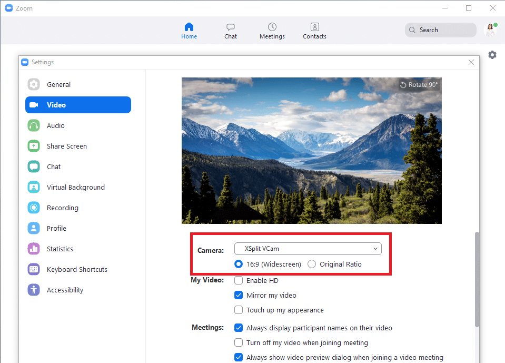Open the Statistics settings label
This screenshot has height=363, width=505.
pos(60,249)
